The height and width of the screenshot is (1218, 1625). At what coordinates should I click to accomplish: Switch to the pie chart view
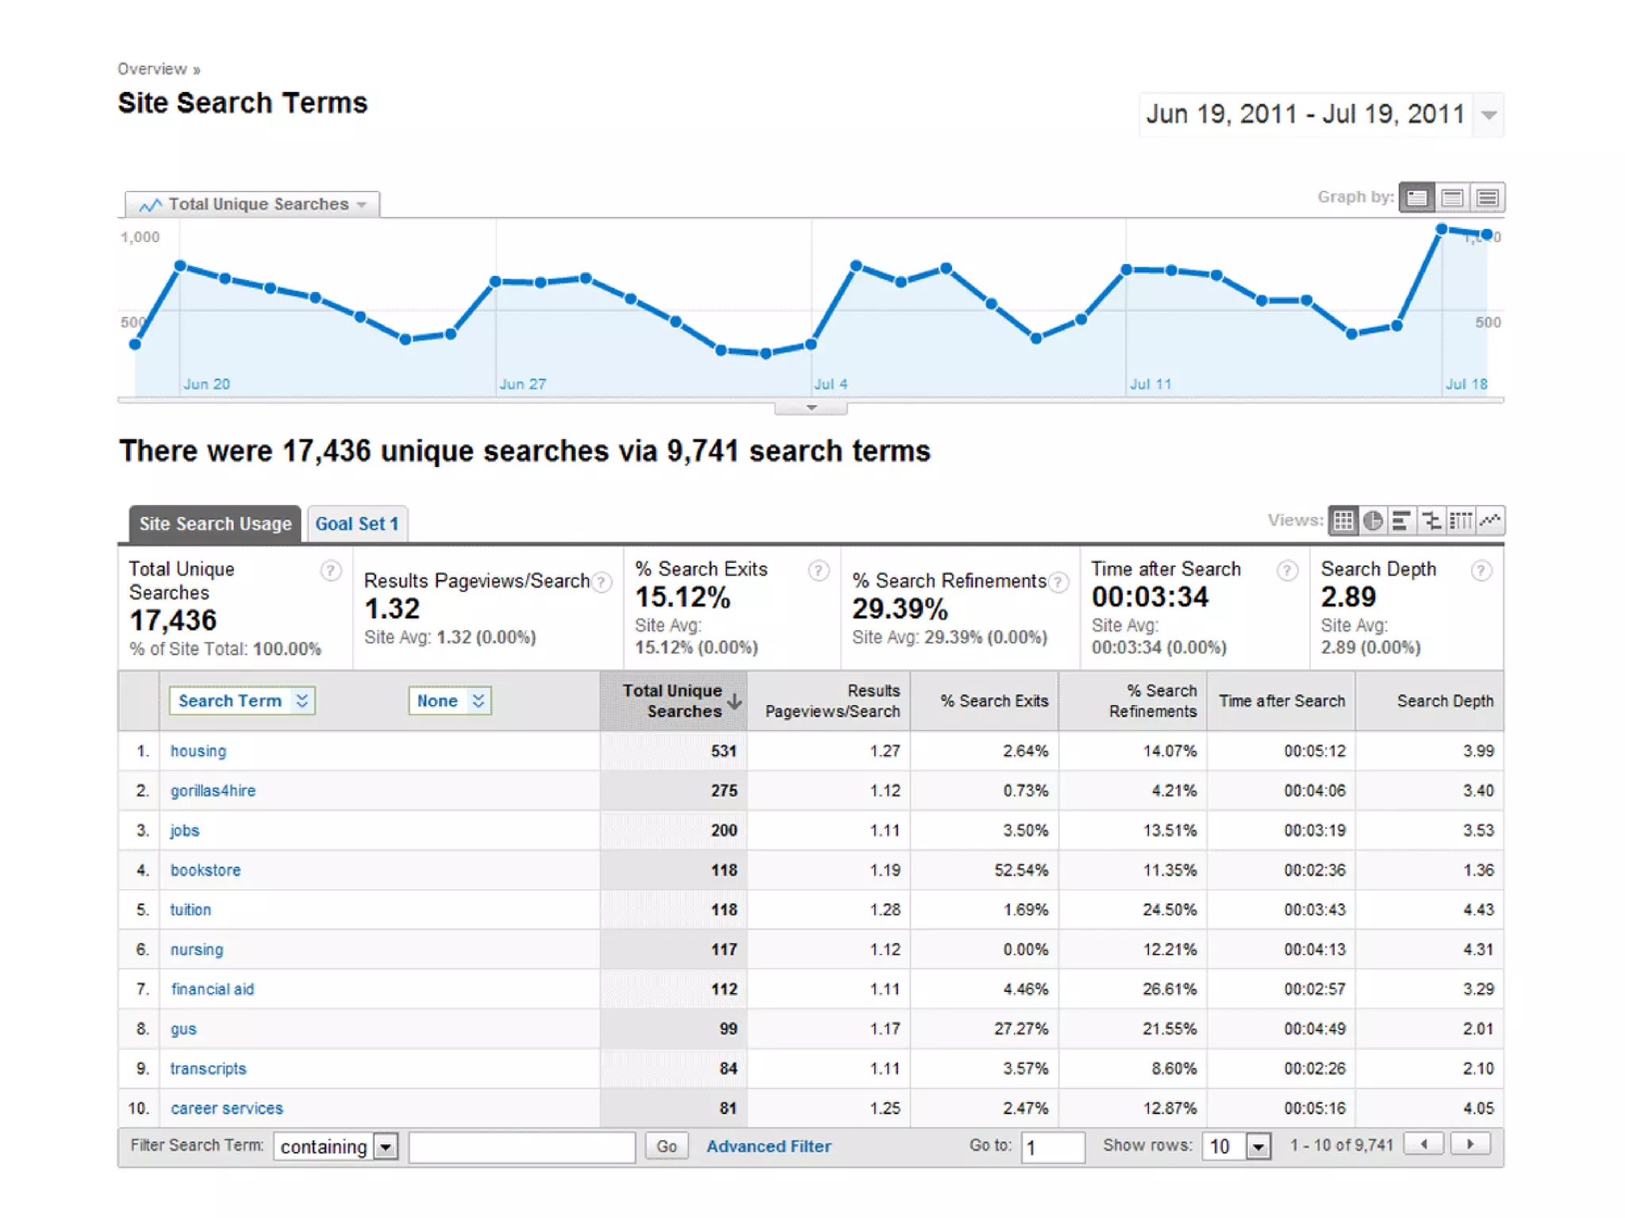(1373, 521)
